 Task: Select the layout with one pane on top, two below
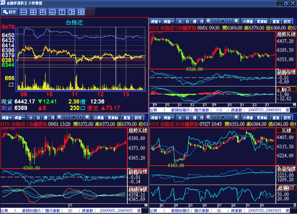(x=53, y=12)
